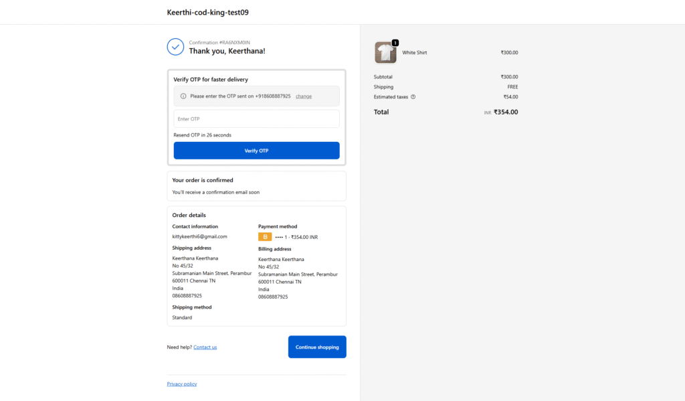
Task: Open the Contact us link
Action: (205, 347)
